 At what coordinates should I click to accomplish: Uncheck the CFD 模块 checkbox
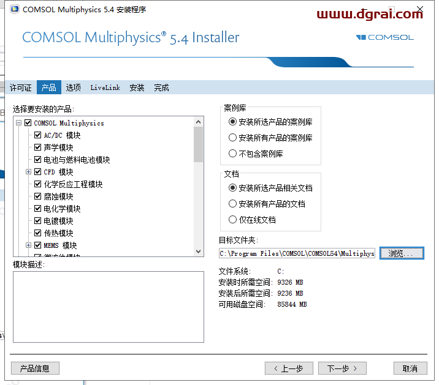[38, 171]
